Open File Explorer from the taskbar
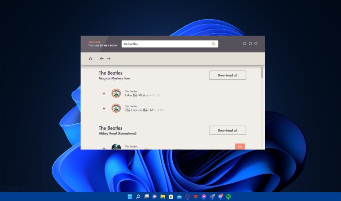This screenshot has width=341, height=201. tap(163, 196)
